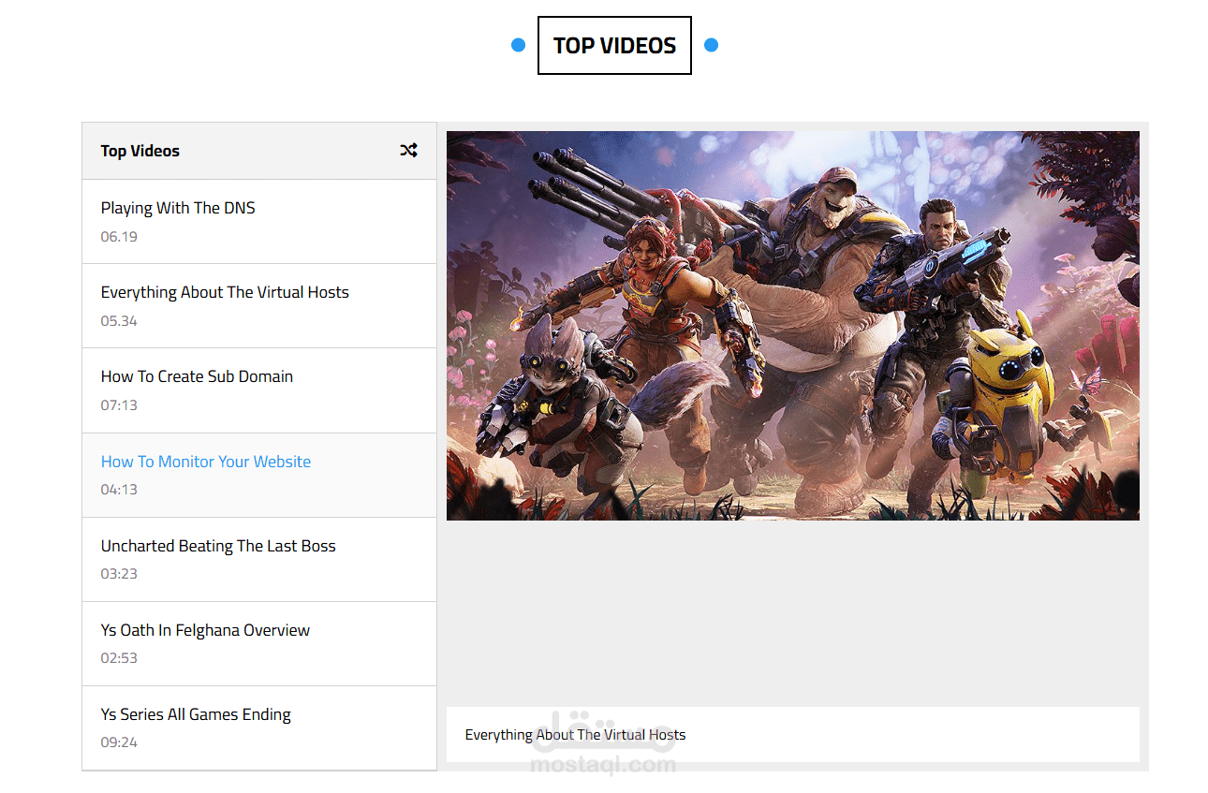This screenshot has height=793, width=1208.
Task: Click the 09:24 duration text
Action: point(119,742)
